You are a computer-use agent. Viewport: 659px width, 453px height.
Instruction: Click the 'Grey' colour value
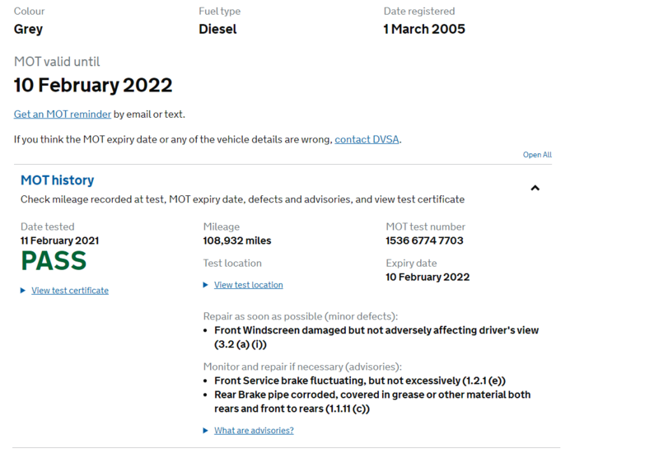(28, 29)
